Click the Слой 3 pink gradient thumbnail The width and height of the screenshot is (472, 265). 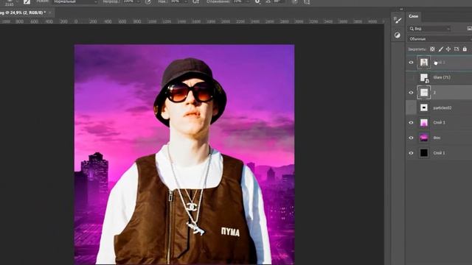pos(424,123)
